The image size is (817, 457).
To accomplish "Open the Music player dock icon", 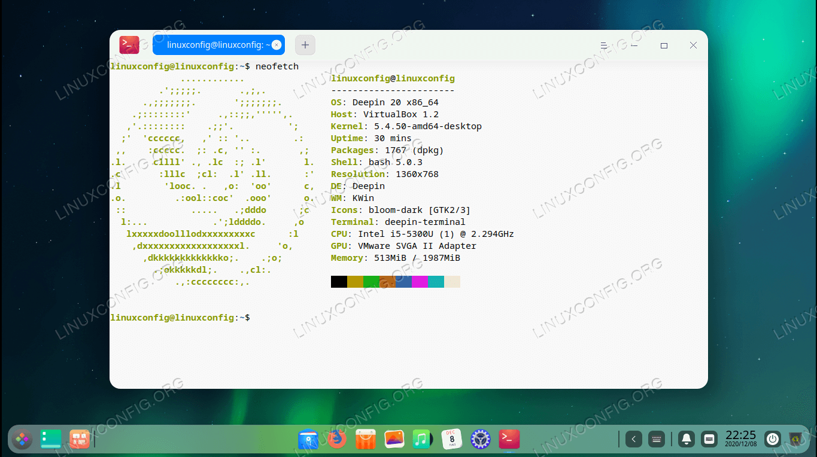I will click(x=423, y=440).
